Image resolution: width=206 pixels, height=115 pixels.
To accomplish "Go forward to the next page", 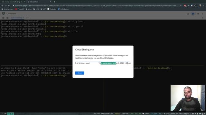I will pyautogui.click(x=6, y=6).
